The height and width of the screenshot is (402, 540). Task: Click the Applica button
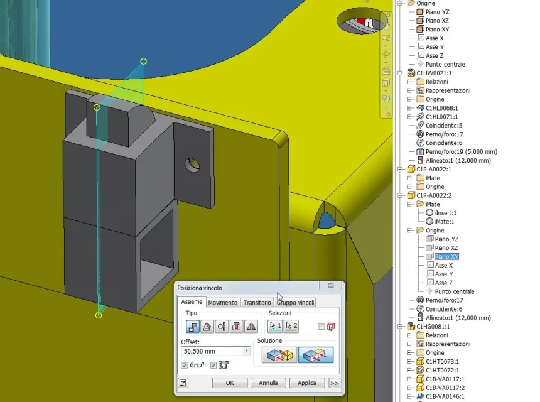click(307, 383)
